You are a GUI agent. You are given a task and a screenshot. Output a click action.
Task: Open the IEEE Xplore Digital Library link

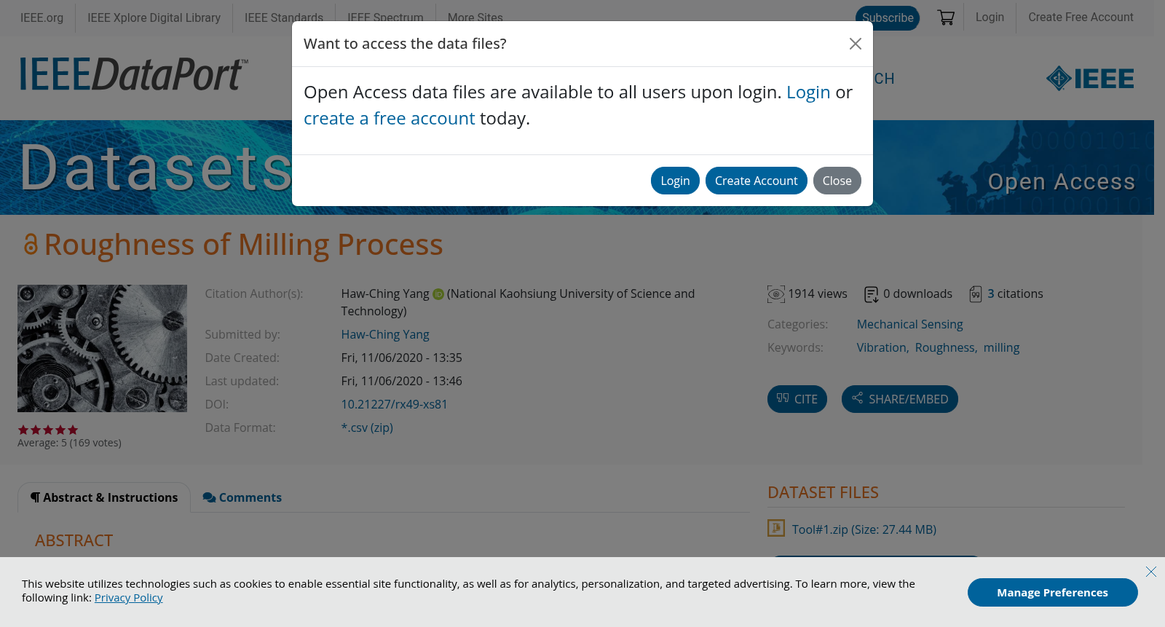pyautogui.click(x=154, y=17)
